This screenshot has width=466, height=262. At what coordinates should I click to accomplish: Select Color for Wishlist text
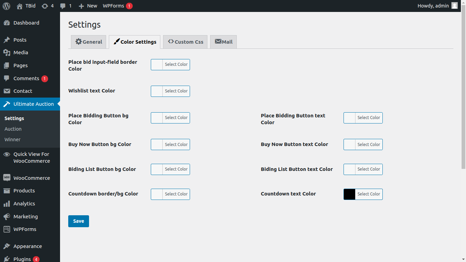pos(170,91)
